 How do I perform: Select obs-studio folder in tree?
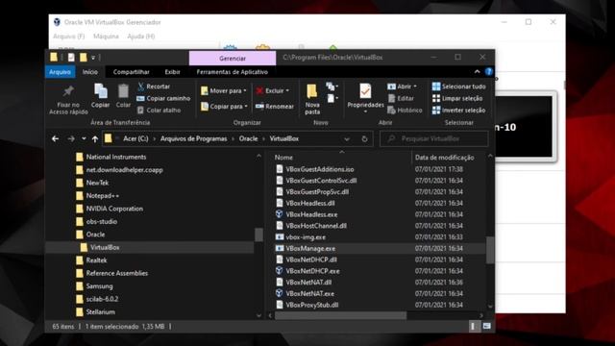tap(102, 222)
